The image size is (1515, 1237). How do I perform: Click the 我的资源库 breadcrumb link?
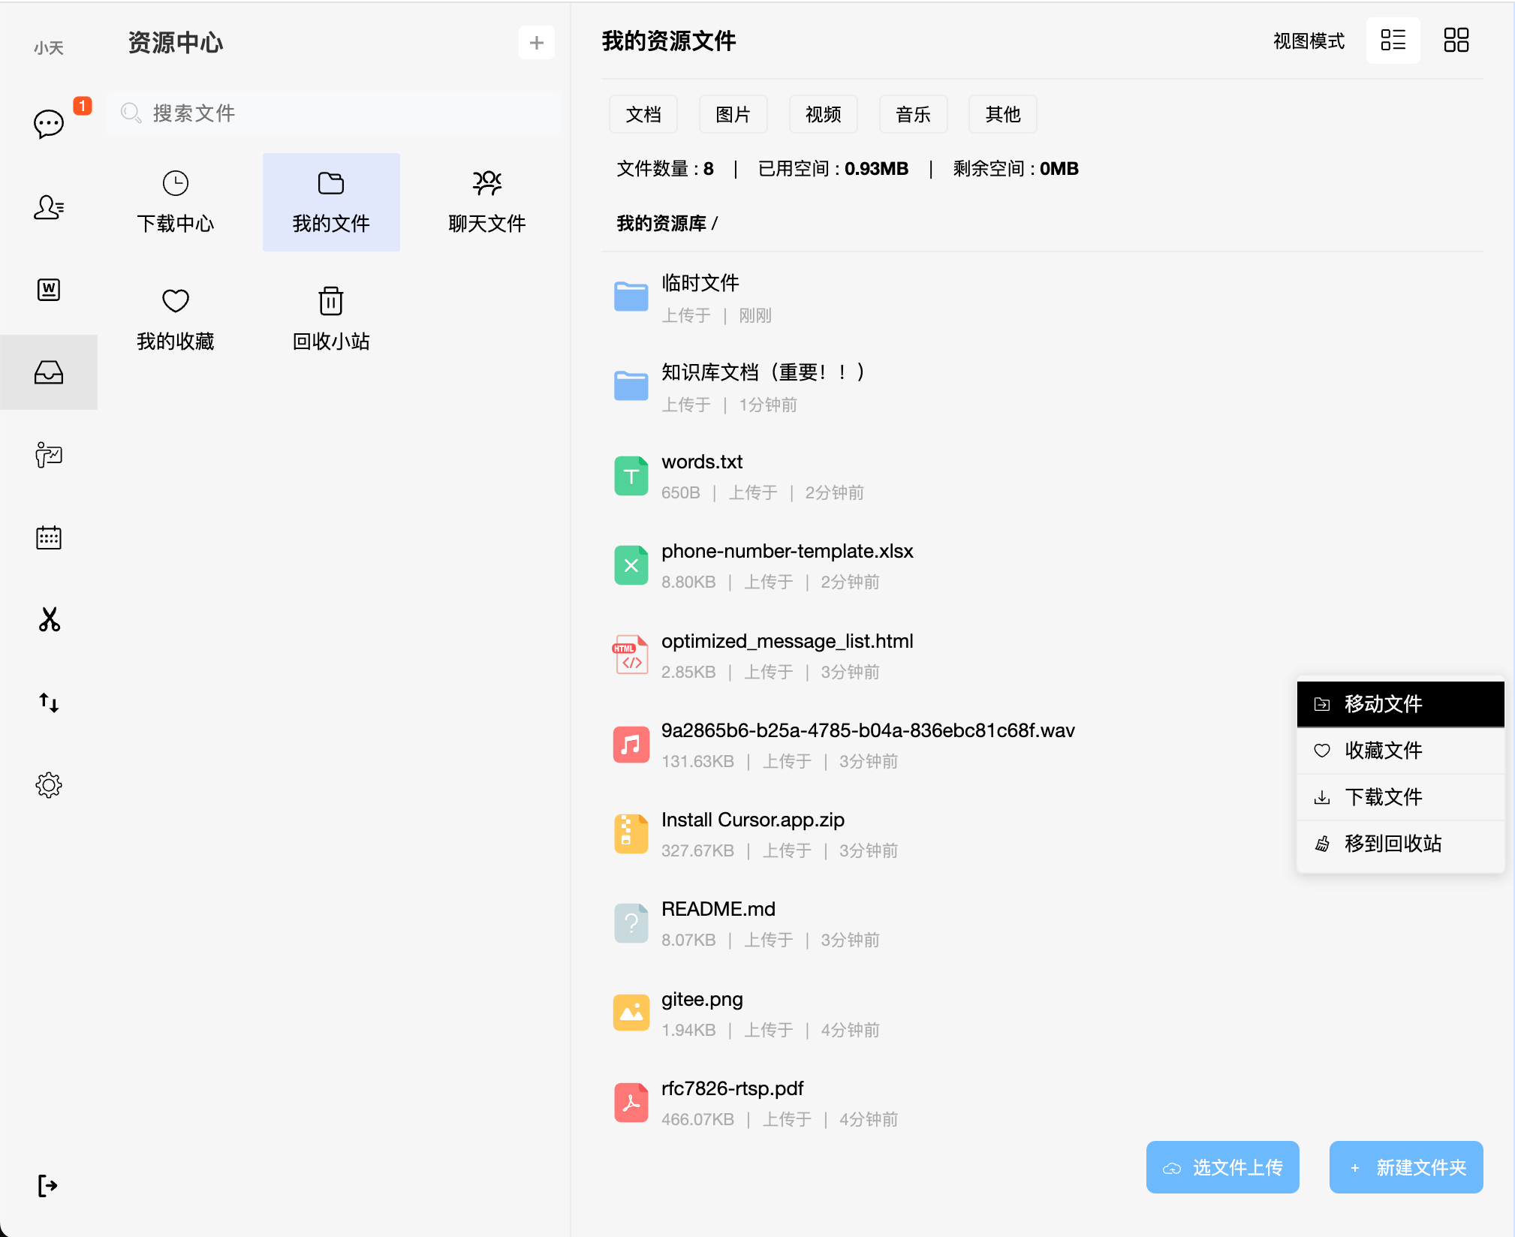tap(661, 224)
